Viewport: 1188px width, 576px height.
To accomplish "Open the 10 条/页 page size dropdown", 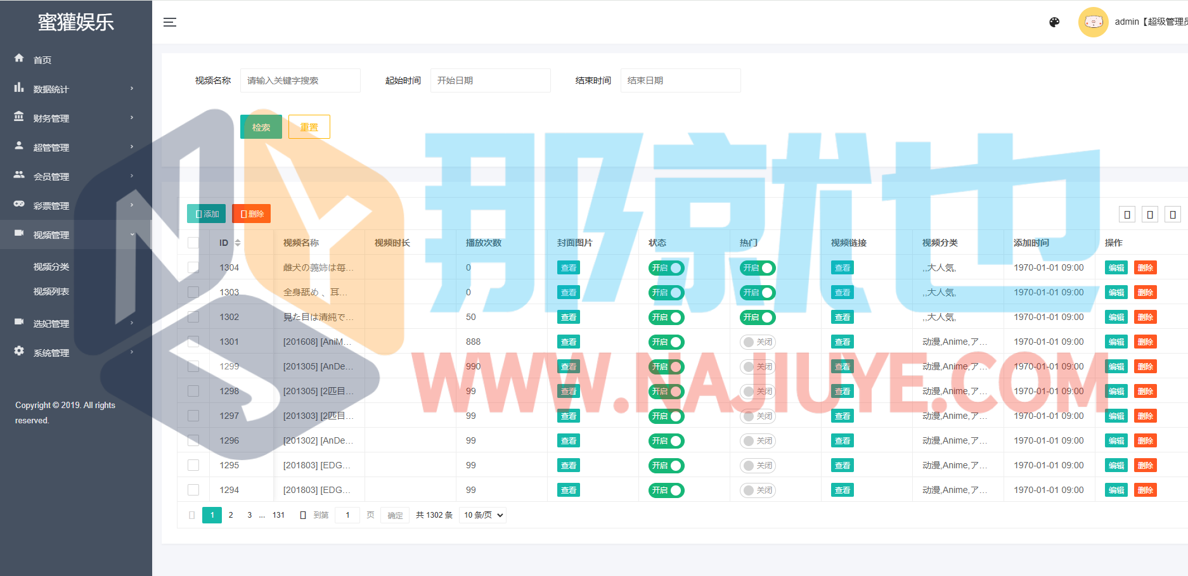I will pyautogui.click(x=484, y=515).
